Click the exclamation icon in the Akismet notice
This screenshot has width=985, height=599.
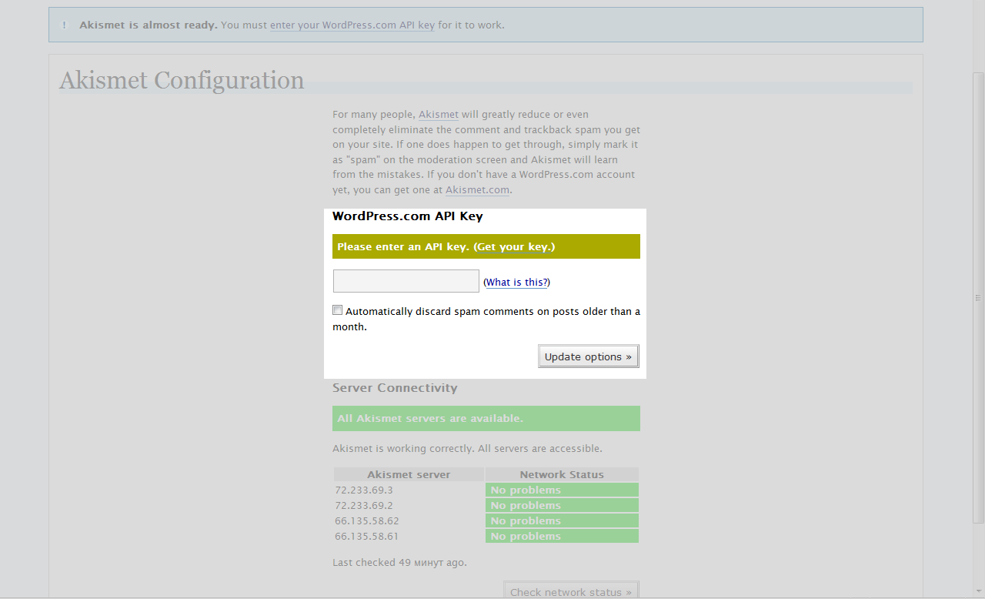[x=64, y=25]
